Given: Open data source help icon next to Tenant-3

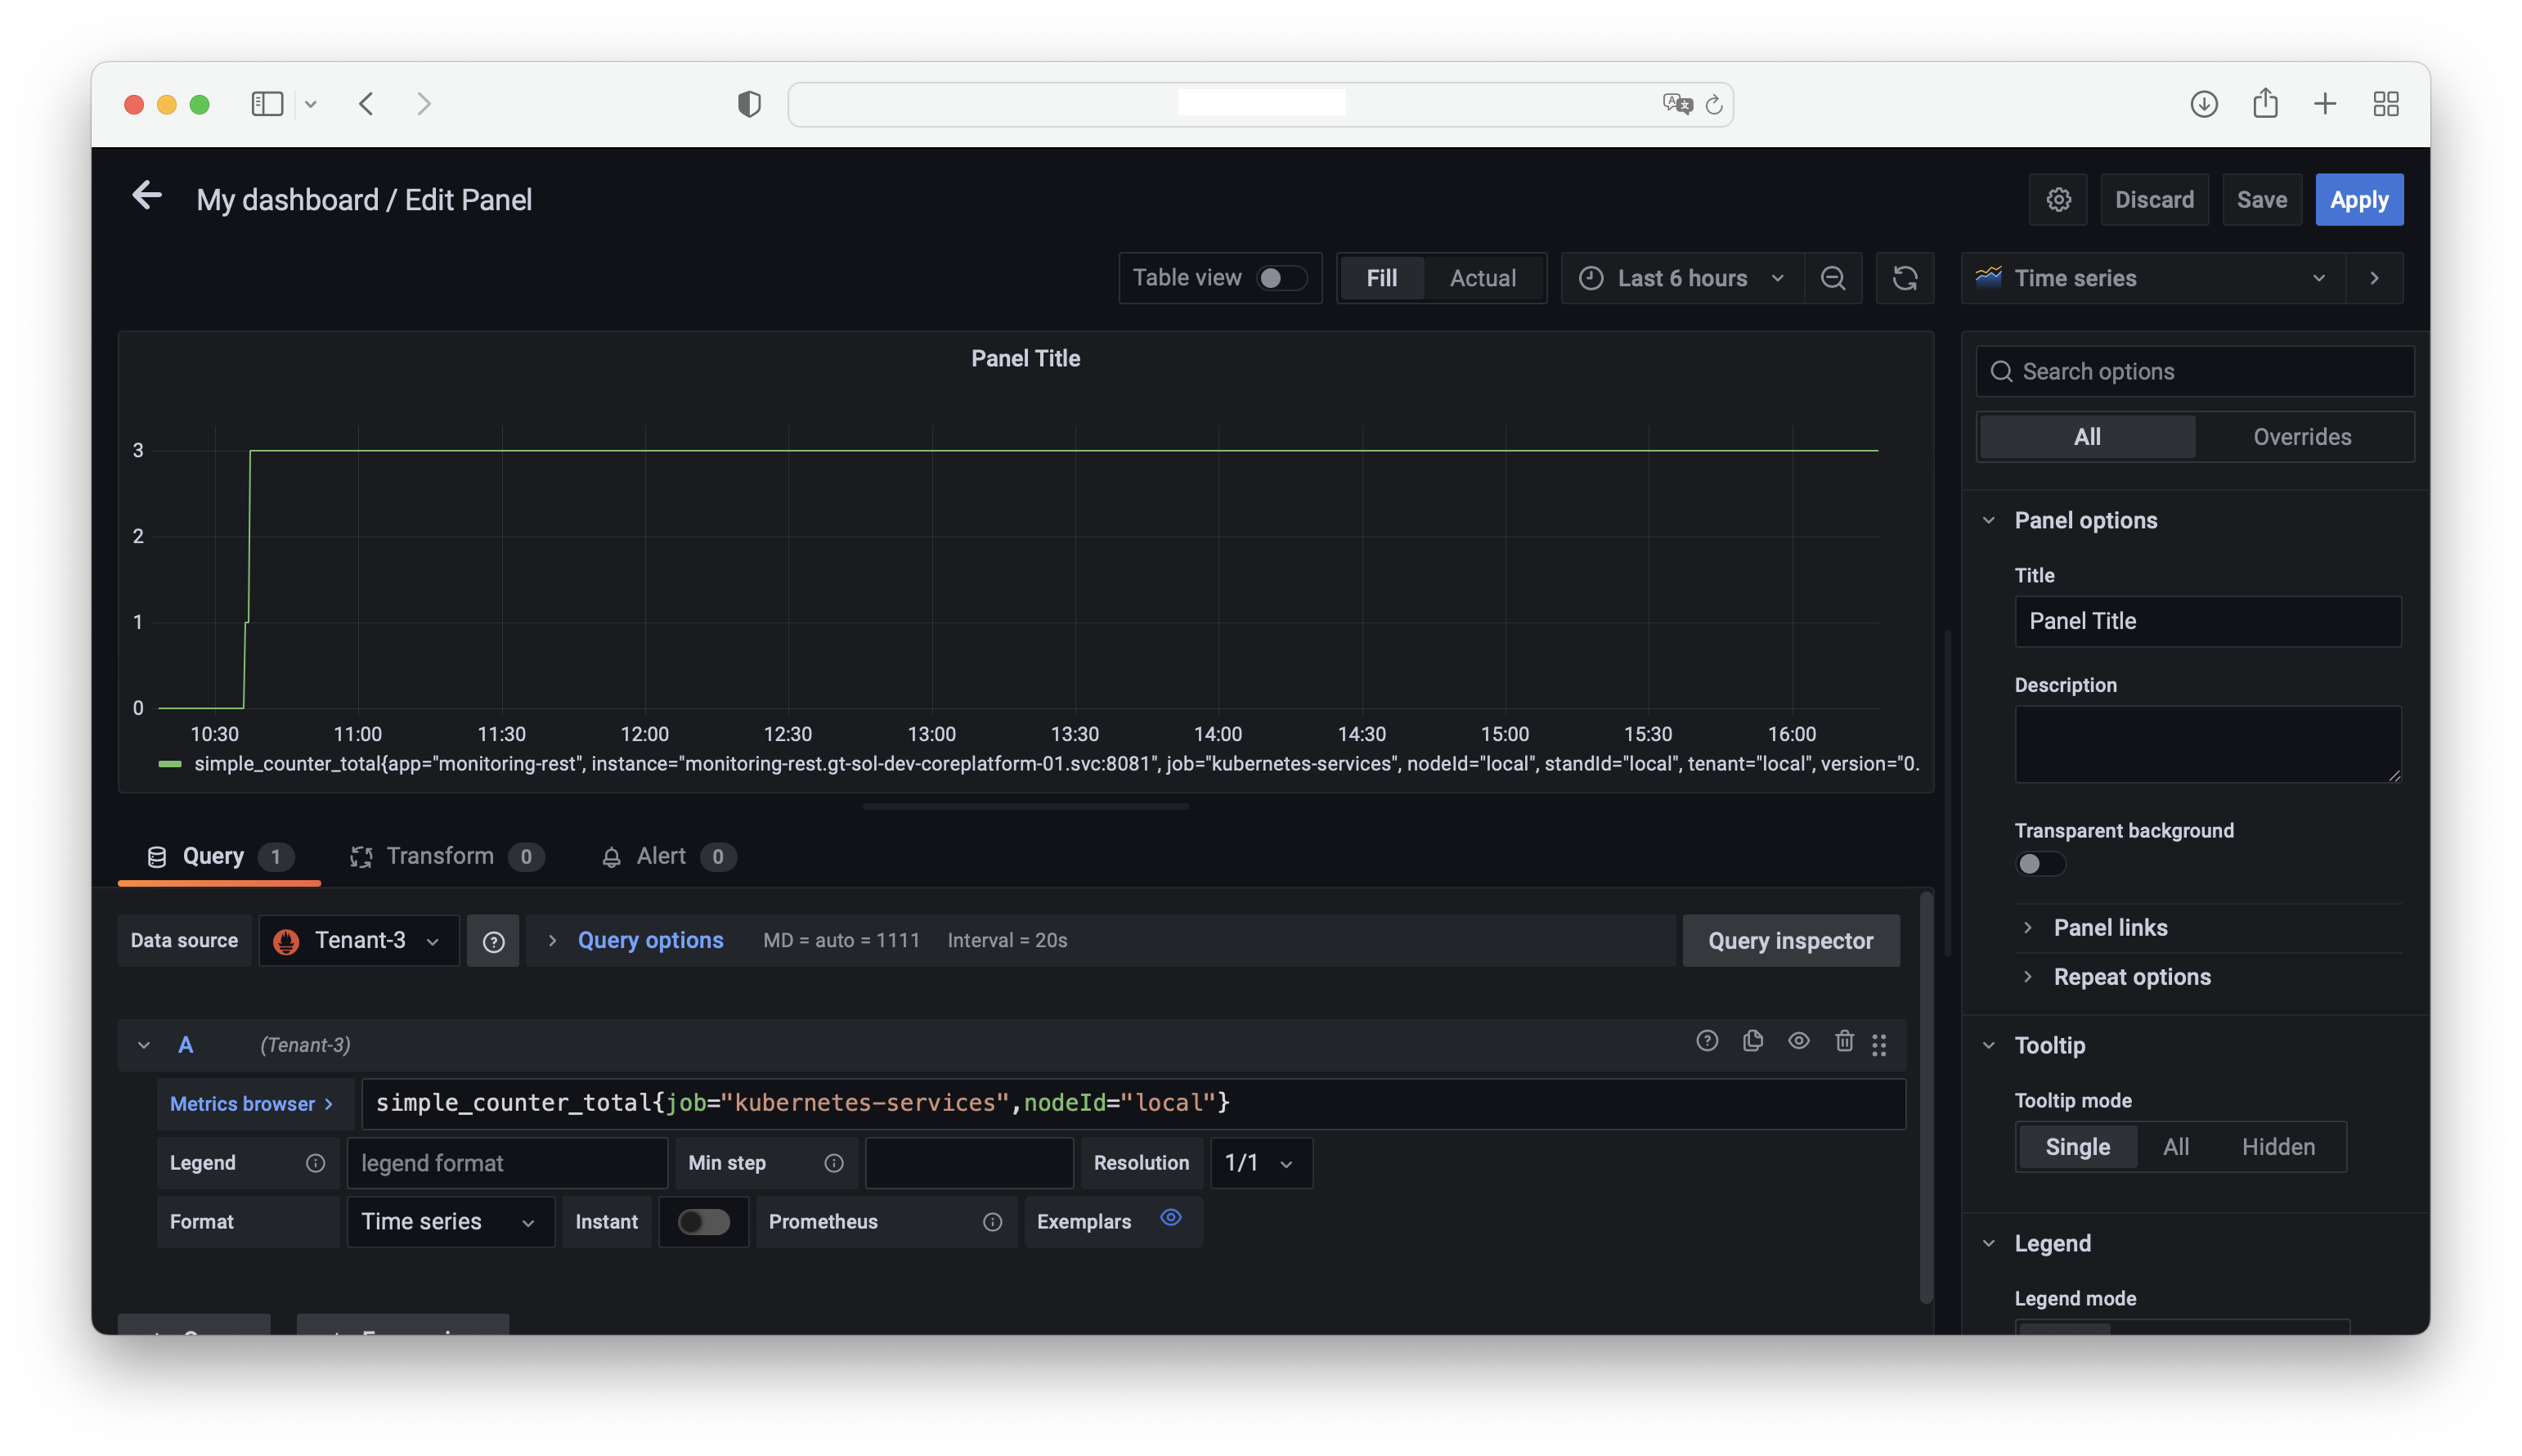Looking at the screenshot, I should click(493, 941).
